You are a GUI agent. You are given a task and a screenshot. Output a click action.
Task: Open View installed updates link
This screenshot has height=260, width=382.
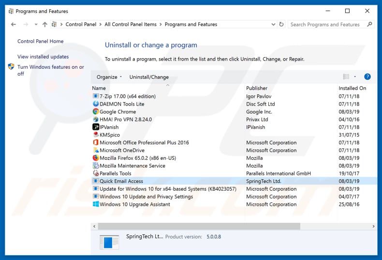pyautogui.click(x=43, y=57)
